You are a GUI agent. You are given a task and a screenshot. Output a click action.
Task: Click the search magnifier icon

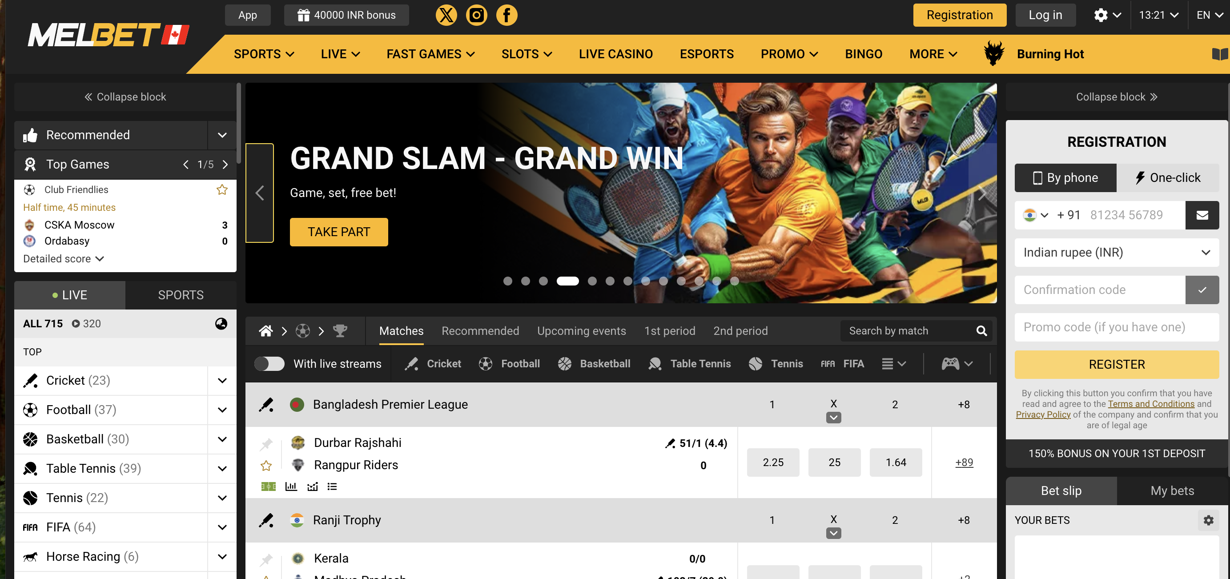point(981,331)
